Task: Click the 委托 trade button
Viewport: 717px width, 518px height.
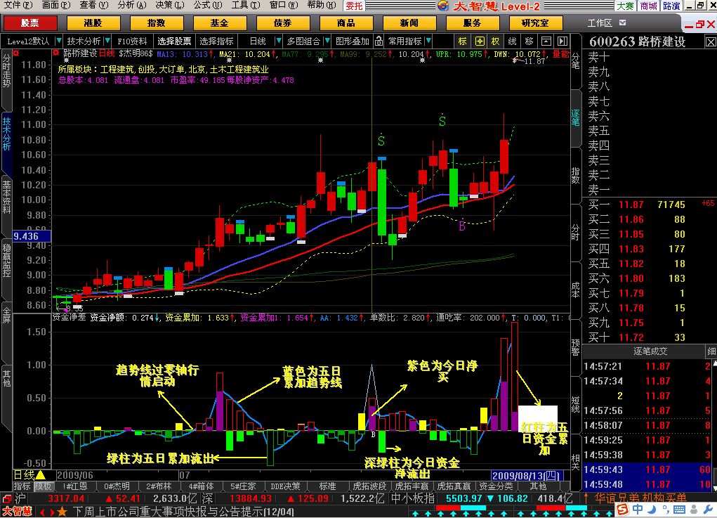Action: click(354, 6)
